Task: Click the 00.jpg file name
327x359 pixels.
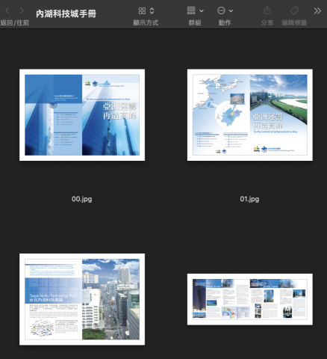Action: pyautogui.click(x=82, y=199)
